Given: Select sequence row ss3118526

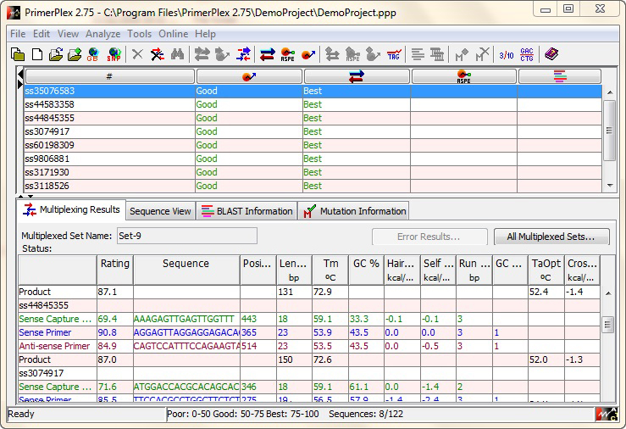Looking at the screenshot, I should pyautogui.click(x=313, y=187).
